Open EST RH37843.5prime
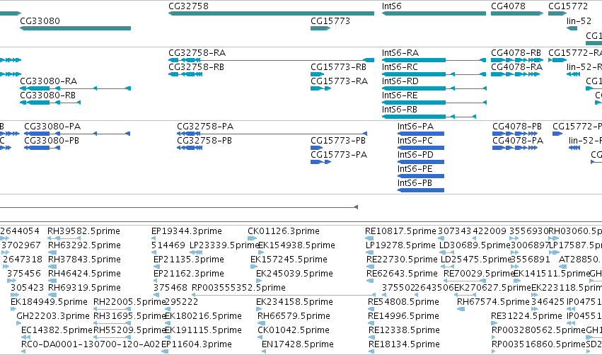The height and width of the screenshot is (355, 602). coord(84,260)
